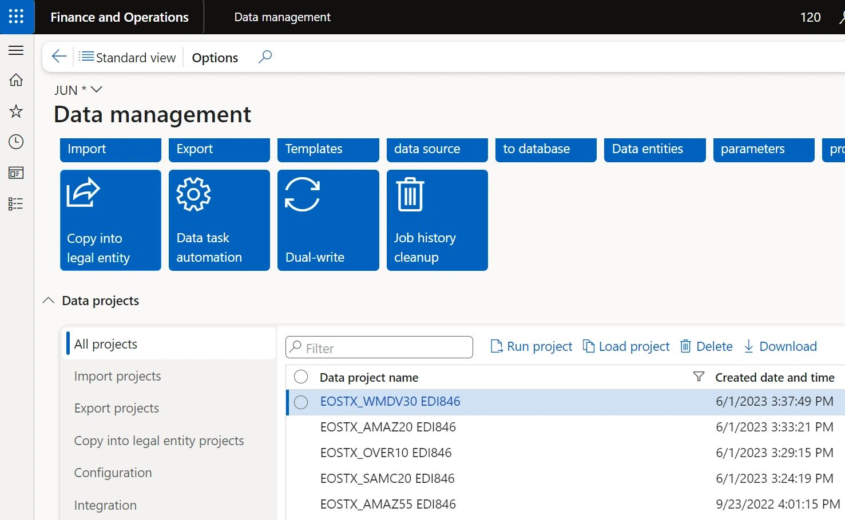Open the Data task automation tile
This screenshot has height=520, width=845.
[219, 220]
